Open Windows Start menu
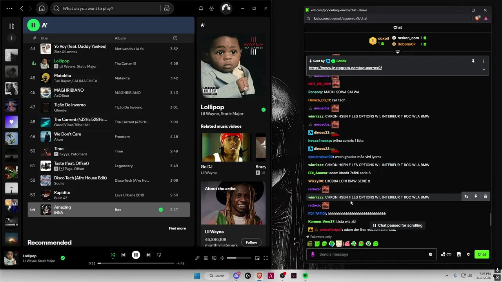Image resolution: width=502 pixels, height=282 pixels. tap(197, 276)
